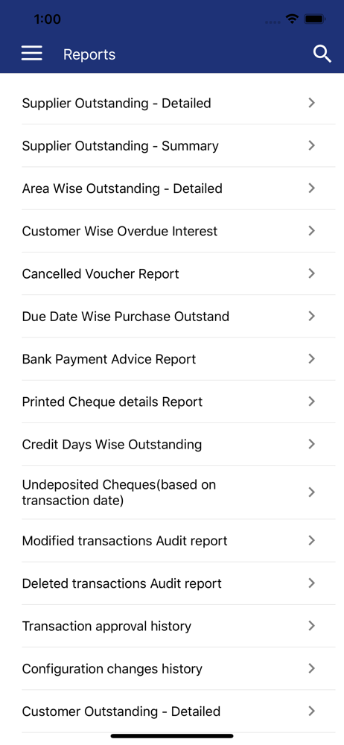Viewport: 344px width, 745px height.
Task: Tap the arrow next to Cancelled Voucher Report
Action: point(312,273)
